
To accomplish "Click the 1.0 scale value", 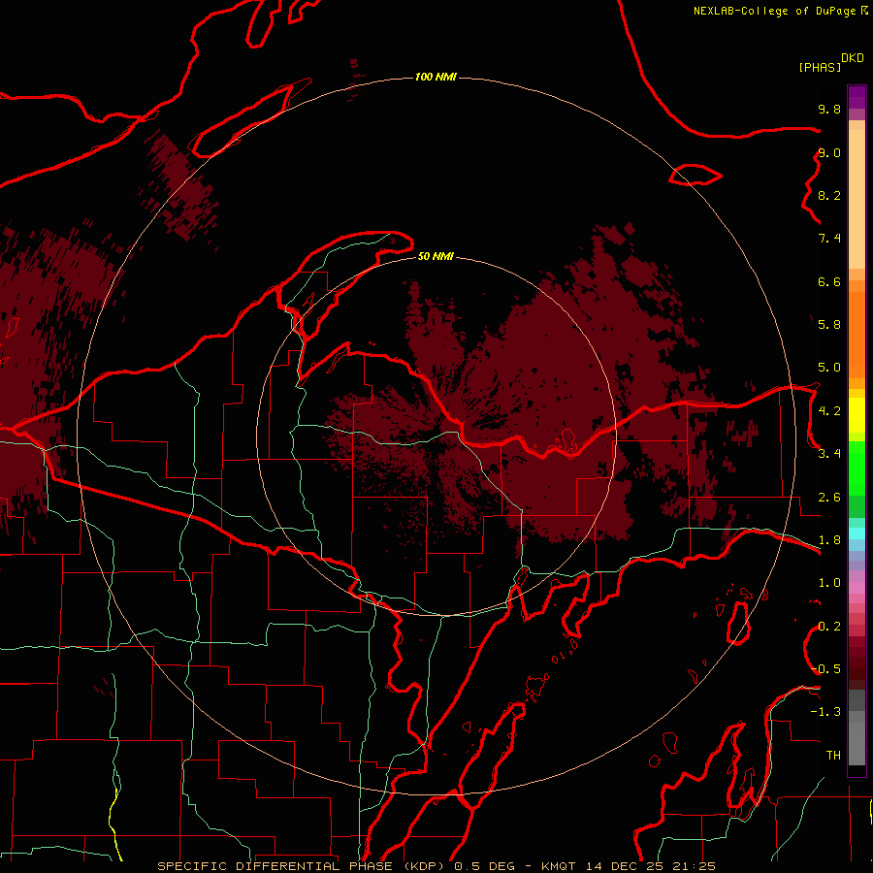I will (829, 582).
